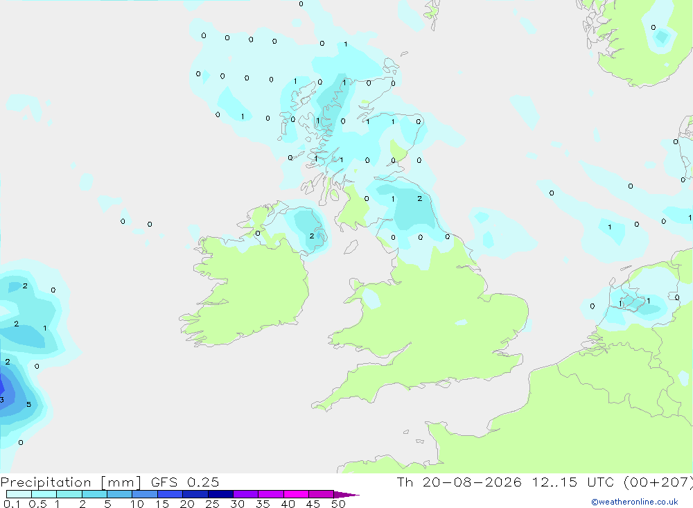Viewport: 693px width, 508px height.
Task: Click the legend label '20'
Action: pyautogui.click(x=187, y=504)
